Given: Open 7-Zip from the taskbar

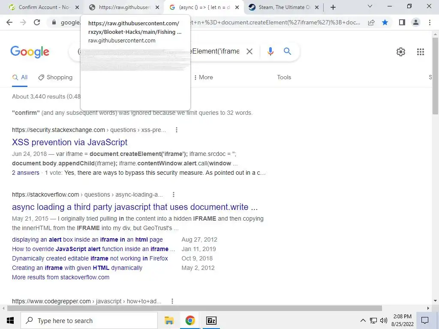Looking at the screenshot, I should [x=211, y=320].
